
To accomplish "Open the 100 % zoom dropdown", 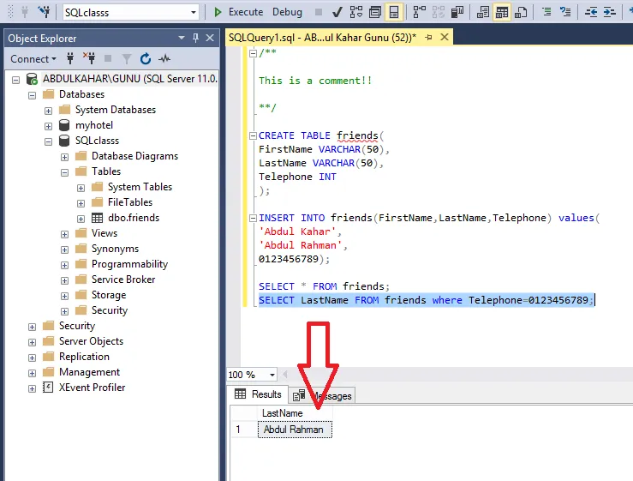I will [272, 375].
